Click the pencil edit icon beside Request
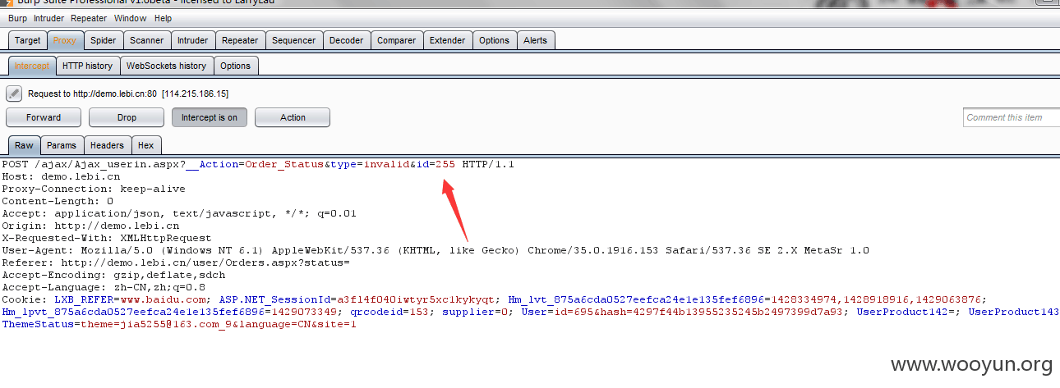Image resolution: width=1060 pixels, height=388 pixels. [x=13, y=94]
